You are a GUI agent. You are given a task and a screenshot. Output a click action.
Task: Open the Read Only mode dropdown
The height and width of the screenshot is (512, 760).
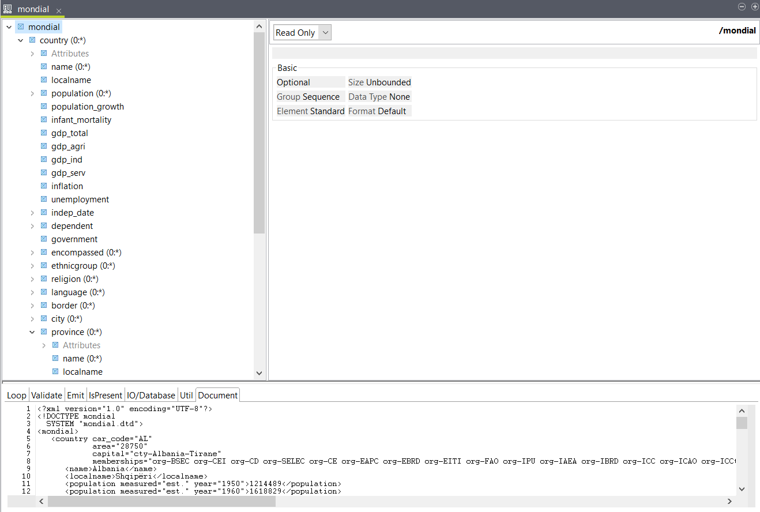[x=302, y=33]
